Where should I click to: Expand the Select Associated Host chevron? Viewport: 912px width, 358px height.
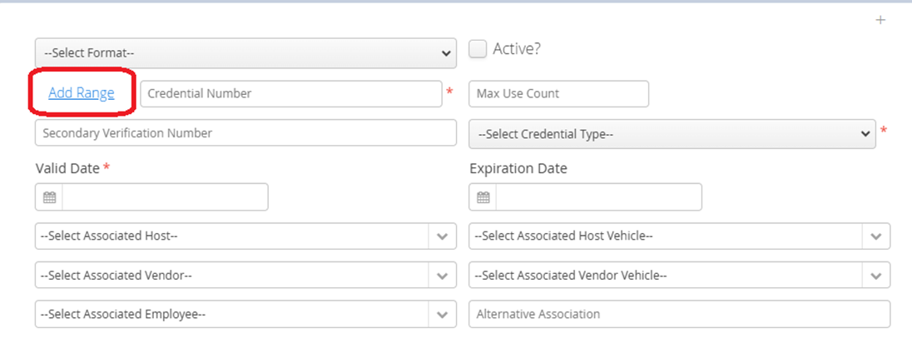tap(443, 236)
